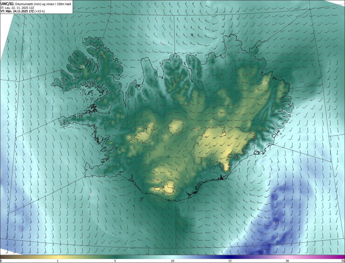Click the valid time "VT: Mán. 24.11.2025 17Z (+53 h)"

click(23, 11)
